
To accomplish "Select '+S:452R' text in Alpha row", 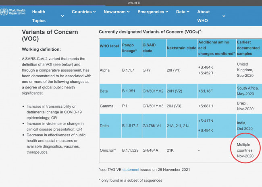I will 206,73.
